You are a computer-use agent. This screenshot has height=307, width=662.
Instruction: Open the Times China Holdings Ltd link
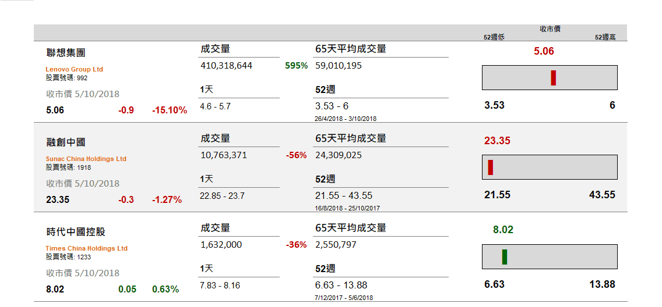[x=86, y=248]
